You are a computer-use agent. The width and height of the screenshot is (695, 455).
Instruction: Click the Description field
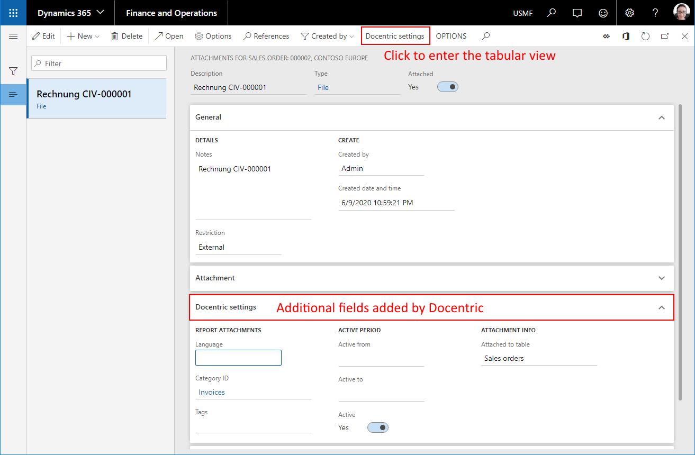[249, 87]
